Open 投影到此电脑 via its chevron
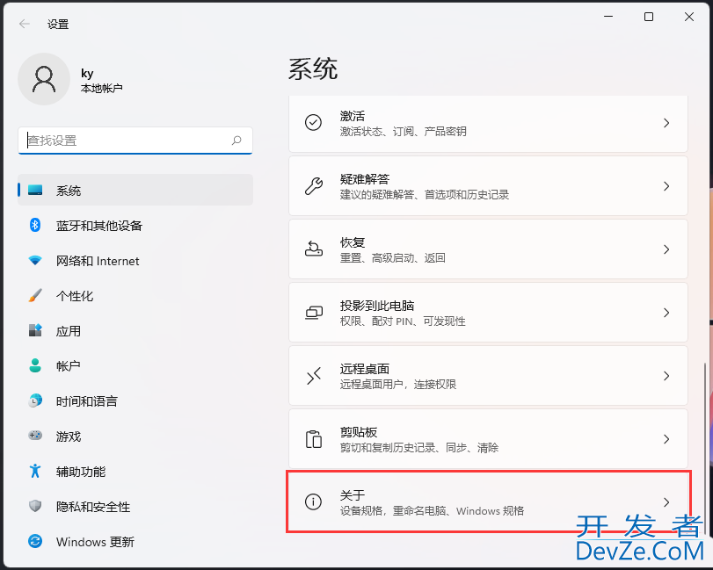The width and height of the screenshot is (713, 570). [666, 313]
